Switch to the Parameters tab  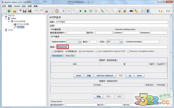coord(57,56)
